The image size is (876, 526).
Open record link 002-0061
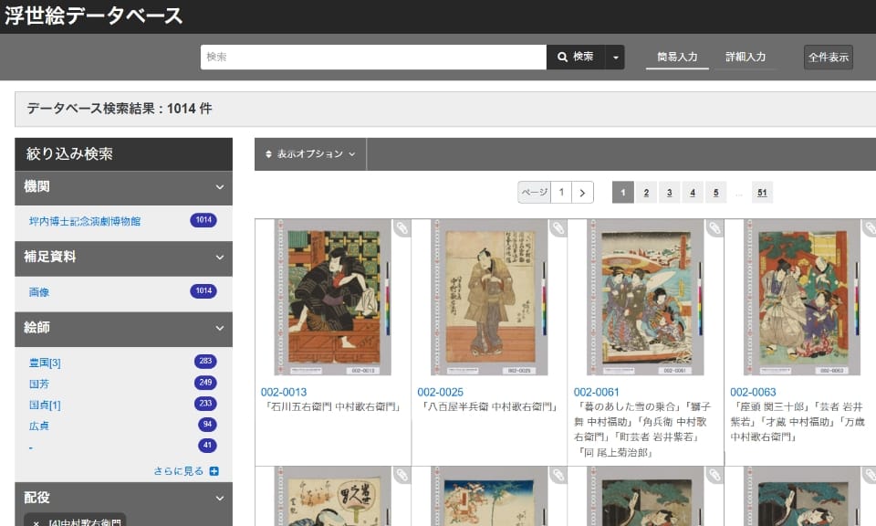point(597,393)
